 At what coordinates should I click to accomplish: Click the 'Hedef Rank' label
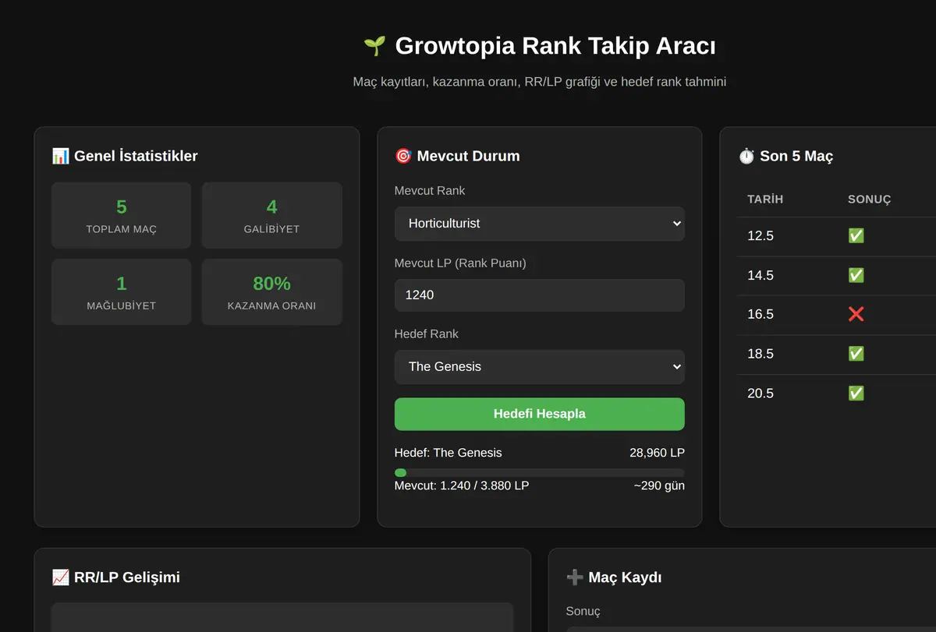[427, 334]
